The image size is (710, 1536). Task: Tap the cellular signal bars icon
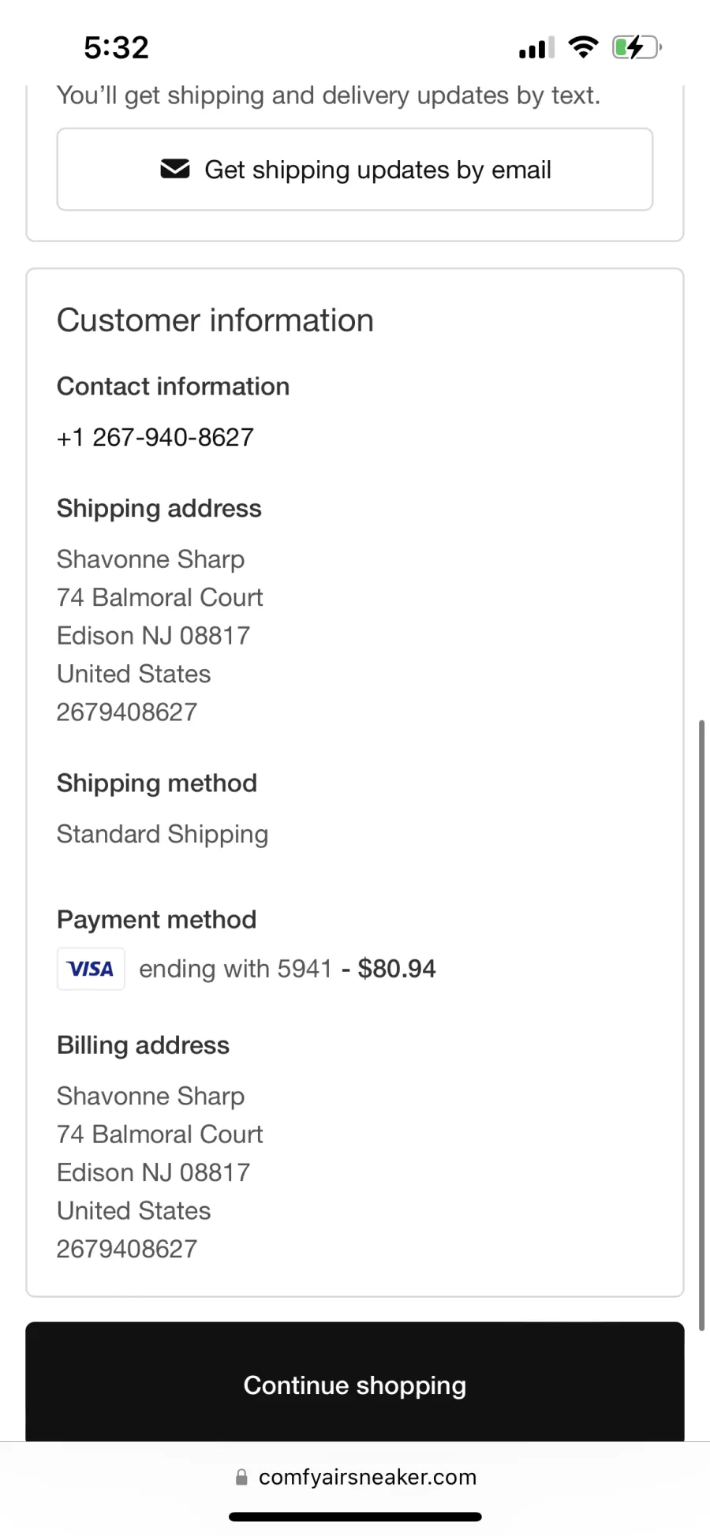point(536,48)
